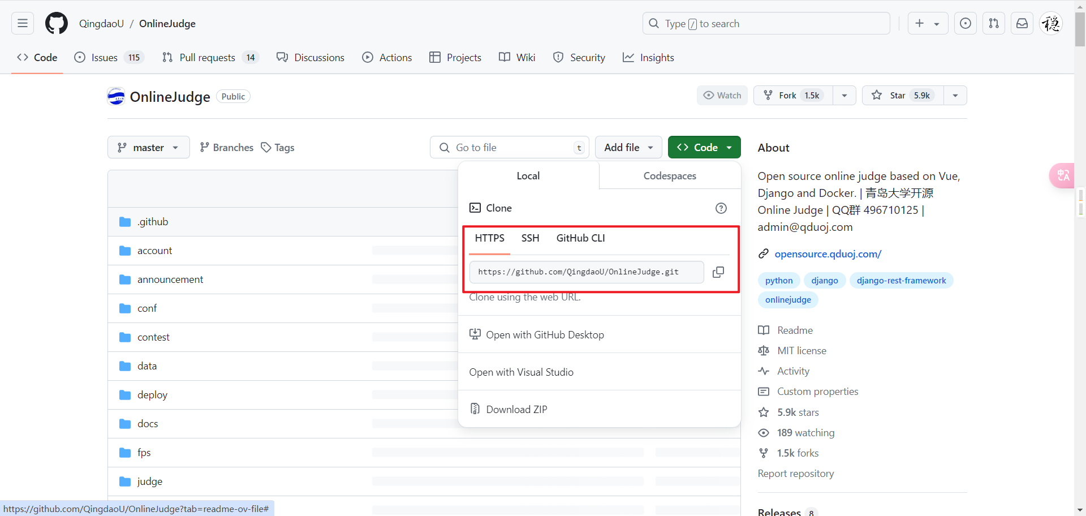The height and width of the screenshot is (516, 1086).
Task: Copy the clone URL to clipboard
Action: [718, 272]
